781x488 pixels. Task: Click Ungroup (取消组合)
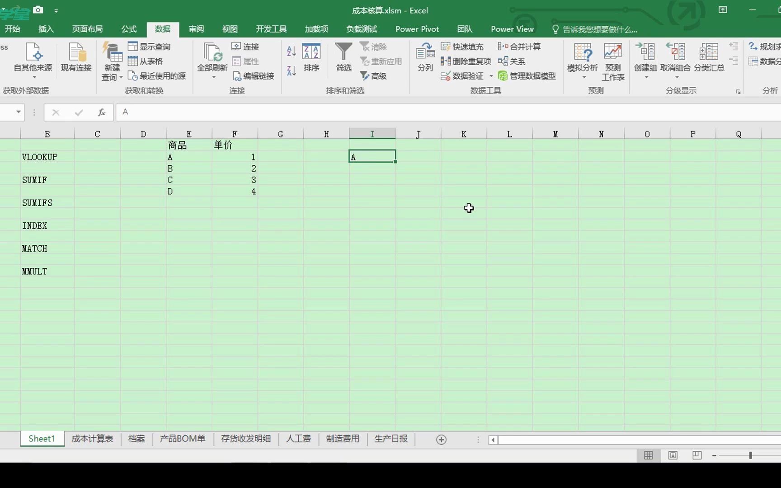(x=676, y=57)
